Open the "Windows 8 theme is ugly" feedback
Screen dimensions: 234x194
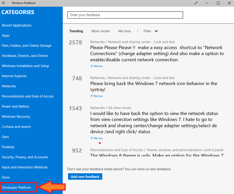[157, 155]
